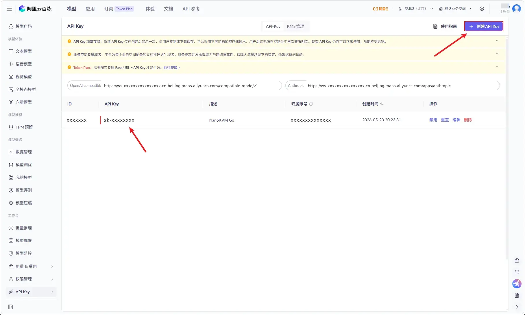This screenshot has height=315, width=525.
Task: Click the OpenAI compatible URL field
Action: 175,86
